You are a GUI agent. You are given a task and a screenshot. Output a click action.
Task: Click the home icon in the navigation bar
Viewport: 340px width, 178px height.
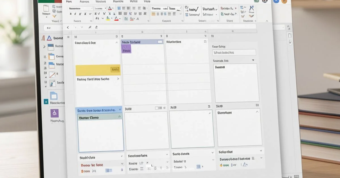click(x=96, y=27)
